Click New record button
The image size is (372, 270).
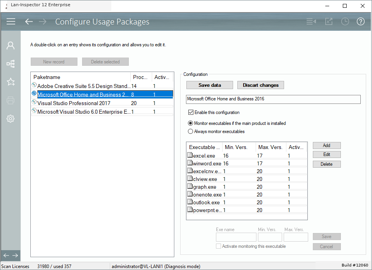pyautogui.click(x=54, y=62)
